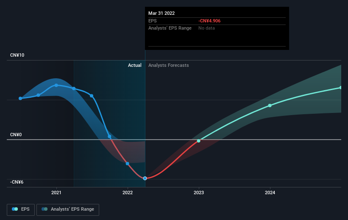Click the CN¥10 y-axis label
This screenshot has width=348, height=220.
17,55
